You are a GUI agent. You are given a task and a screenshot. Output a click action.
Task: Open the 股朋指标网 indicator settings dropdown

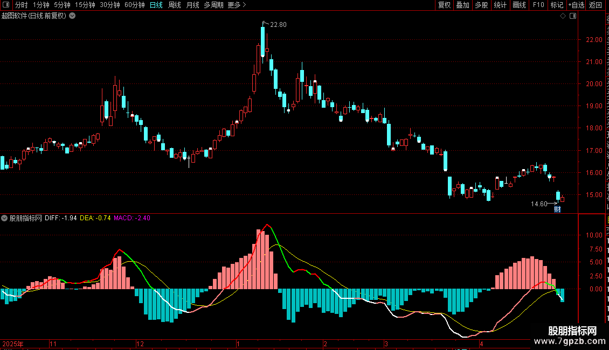pos(4,218)
